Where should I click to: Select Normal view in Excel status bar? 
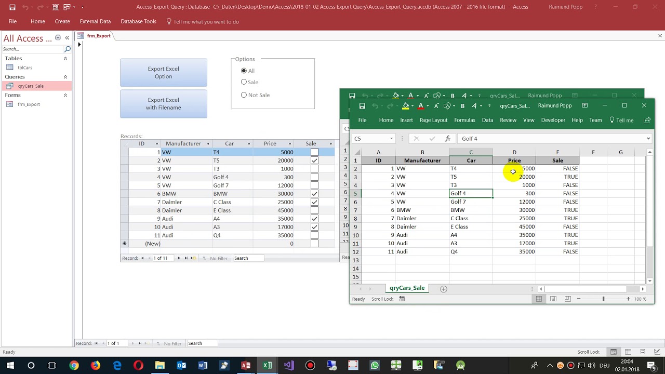coord(539,299)
